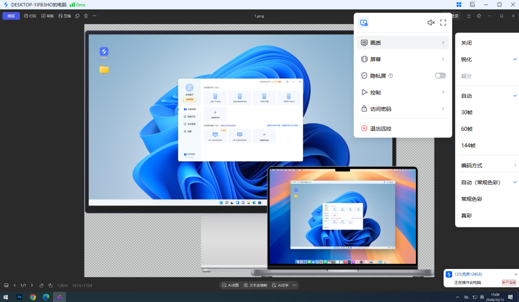Click the notepad edit icon in title bar
The width and height of the screenshot is (519, 302).
pos(472,5)
